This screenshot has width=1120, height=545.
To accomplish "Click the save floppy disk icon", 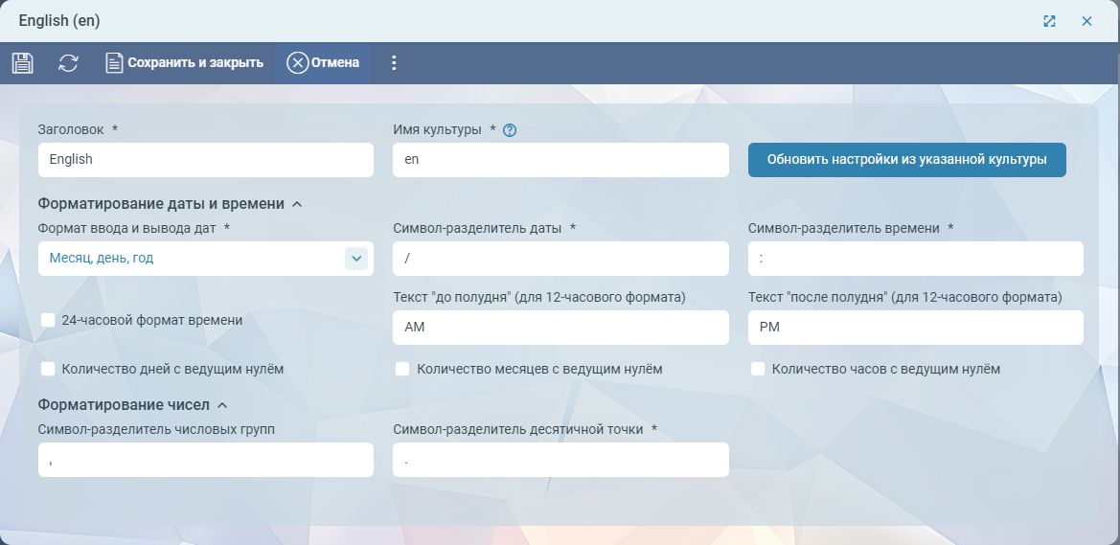I will tap(22, 63).
